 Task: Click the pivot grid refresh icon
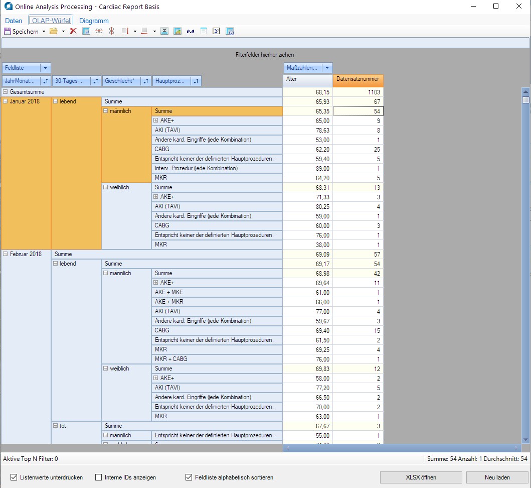click(86, 31)
